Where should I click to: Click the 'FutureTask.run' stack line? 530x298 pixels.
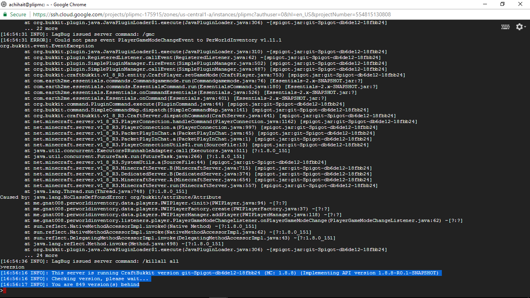pyautogui.click(x=135, y=156)
